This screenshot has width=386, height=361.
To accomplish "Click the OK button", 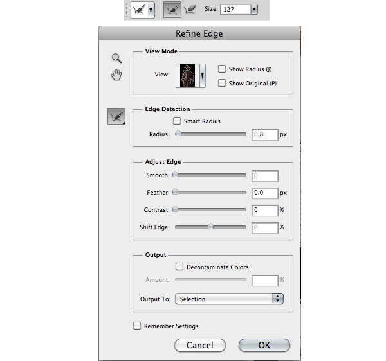I will pyautogui.click(x=264, y=345).
